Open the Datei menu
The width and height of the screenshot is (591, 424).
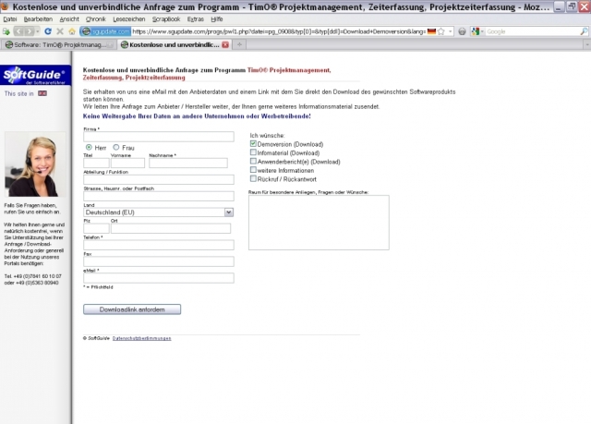10,18
